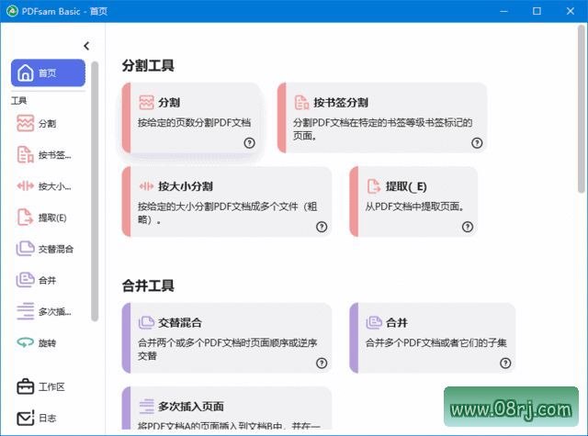
Task: Open 分割 text in the sidebar
Action: pyautogui.click(x=47, y=124)
